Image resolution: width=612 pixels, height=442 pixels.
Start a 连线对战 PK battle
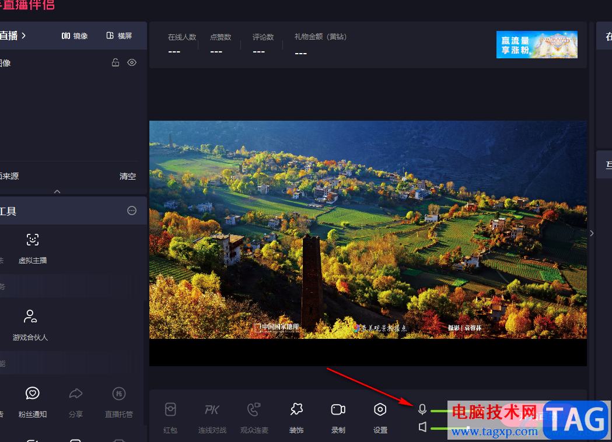pos(212,418)
